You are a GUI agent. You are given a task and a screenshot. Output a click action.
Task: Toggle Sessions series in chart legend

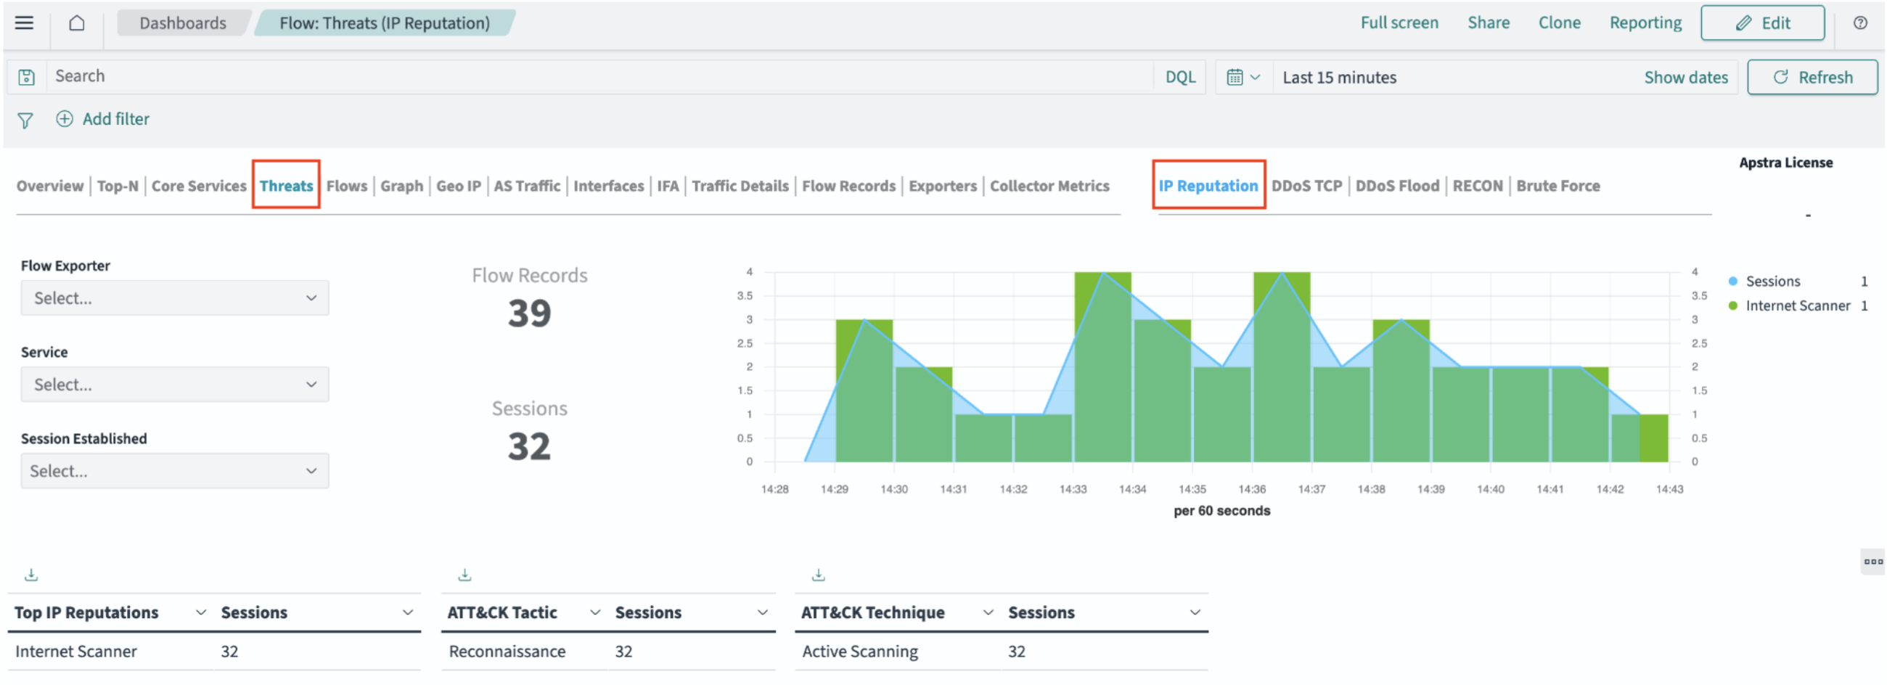1772,282
